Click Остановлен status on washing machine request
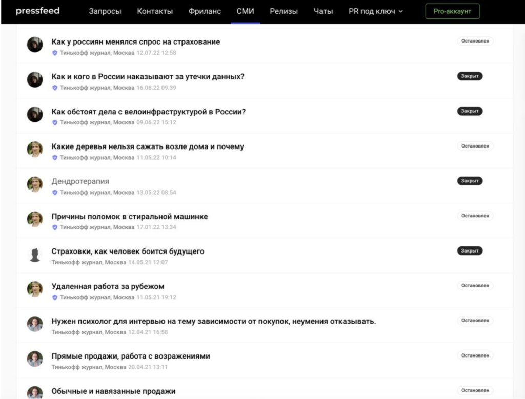525x399 pixels. point(475,216)
